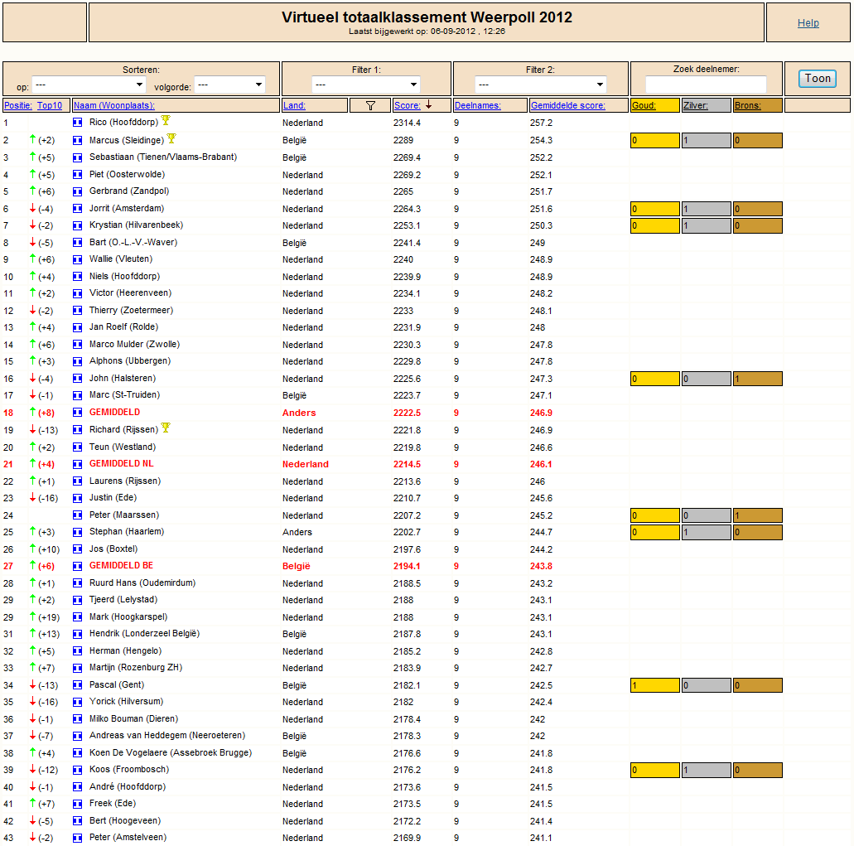Click the Zoek deelnemer search field
Screen dimensions: 854x846
(x=706, y=85)
